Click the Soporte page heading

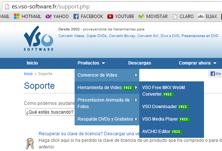[x=39, y=86]
